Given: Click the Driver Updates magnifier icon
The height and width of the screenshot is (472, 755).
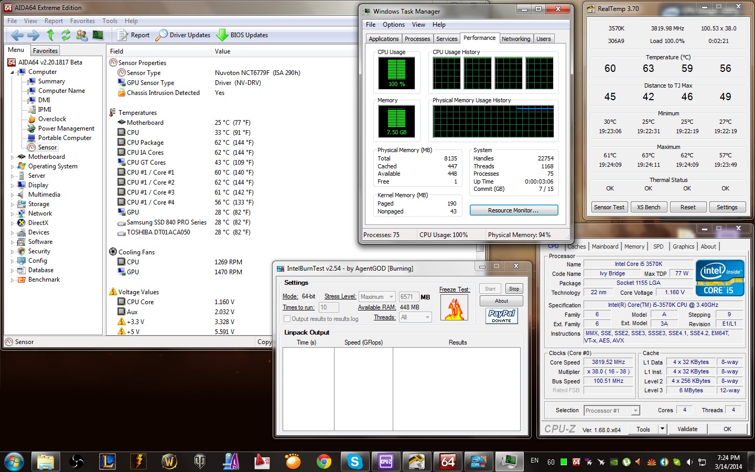Looking at the screenshot, I should (162, 35).
